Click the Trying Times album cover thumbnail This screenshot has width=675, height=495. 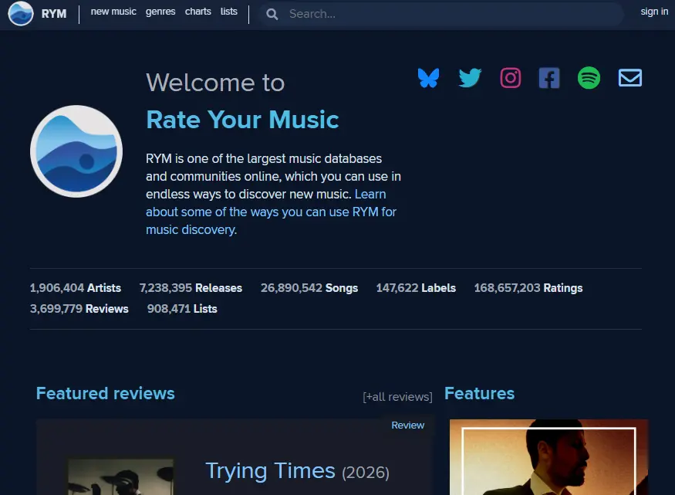(x=121, y=476)
